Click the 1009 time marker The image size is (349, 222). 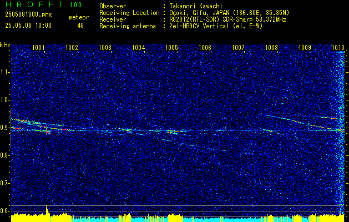305,47
